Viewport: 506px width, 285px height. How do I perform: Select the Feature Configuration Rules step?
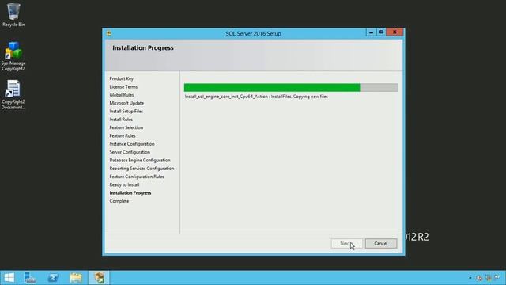pyautogui.click(x=137, y=177)
